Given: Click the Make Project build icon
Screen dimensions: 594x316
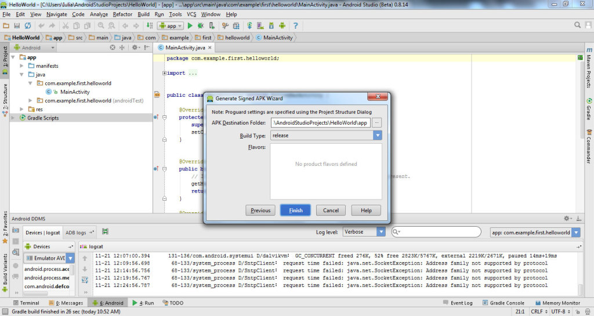Looking at the screenshot, I should click(150, 26).
